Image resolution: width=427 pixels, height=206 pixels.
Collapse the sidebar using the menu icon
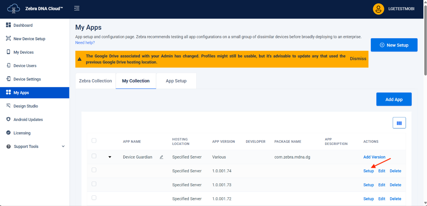[77, 8]
